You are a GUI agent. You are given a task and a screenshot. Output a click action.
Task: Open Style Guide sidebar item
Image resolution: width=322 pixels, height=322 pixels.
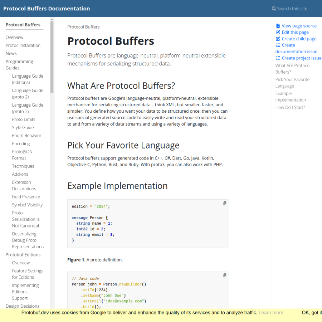click(23, 127)
